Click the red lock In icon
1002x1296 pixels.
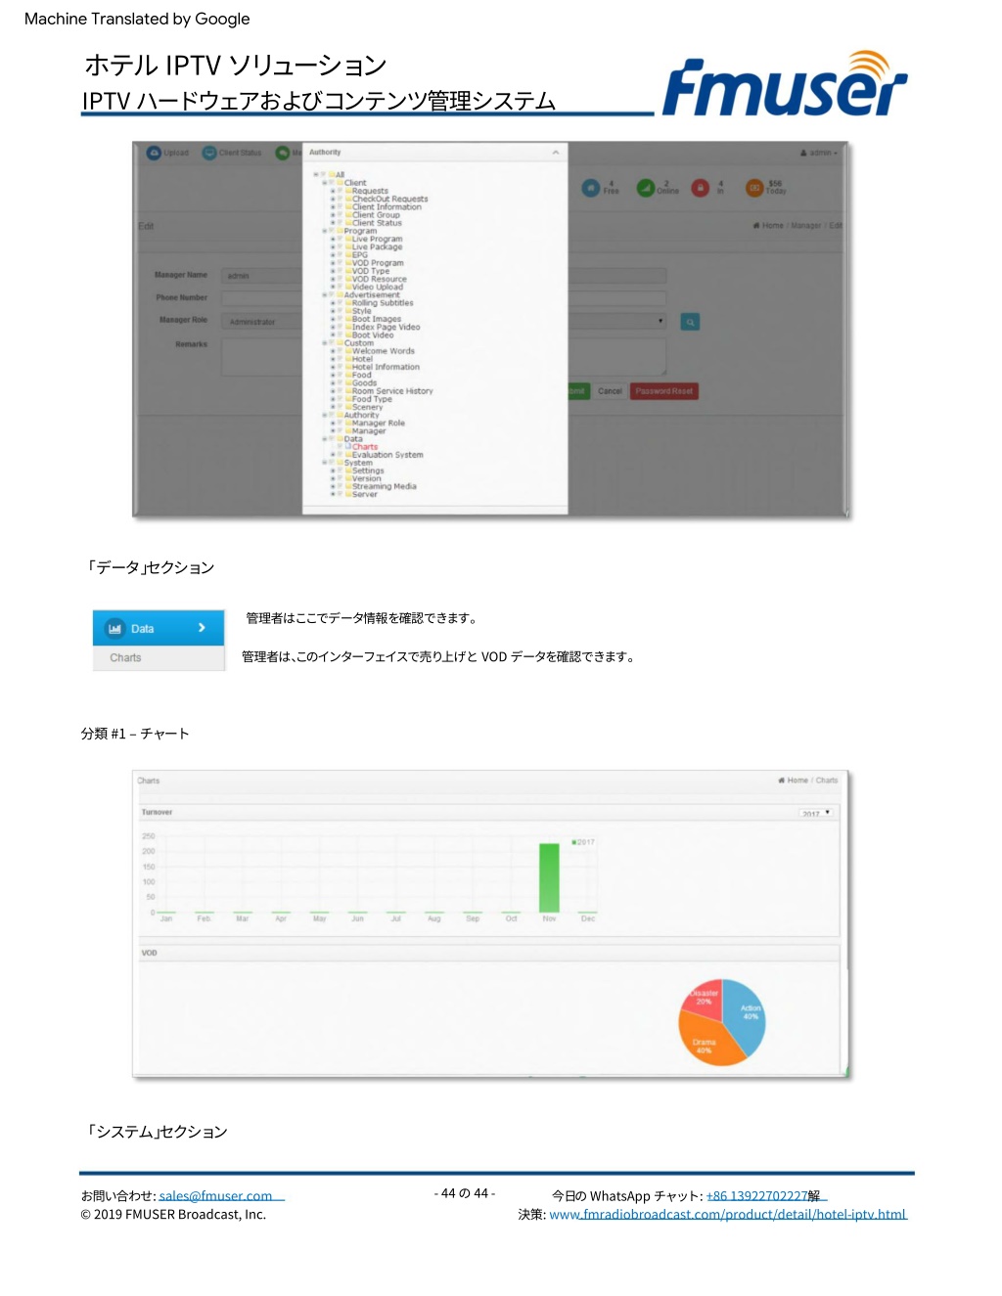pos(701,188)
